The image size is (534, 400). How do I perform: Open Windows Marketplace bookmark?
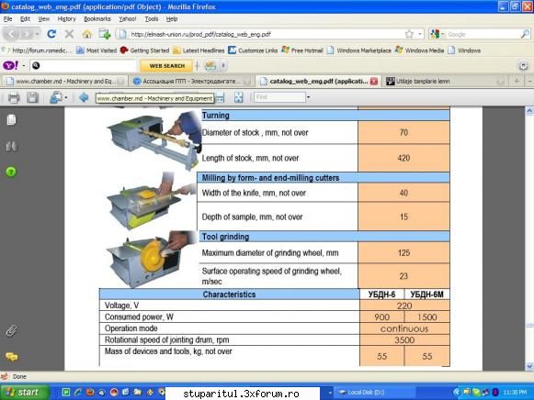pos(358,50)
